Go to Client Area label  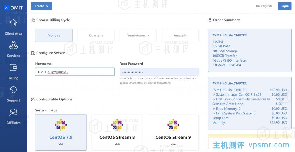tap(13, 33)
